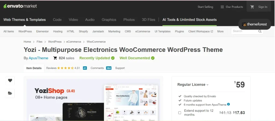Click the Envato Market logo
The image size is (275, 121).
(x=20, y=6)
